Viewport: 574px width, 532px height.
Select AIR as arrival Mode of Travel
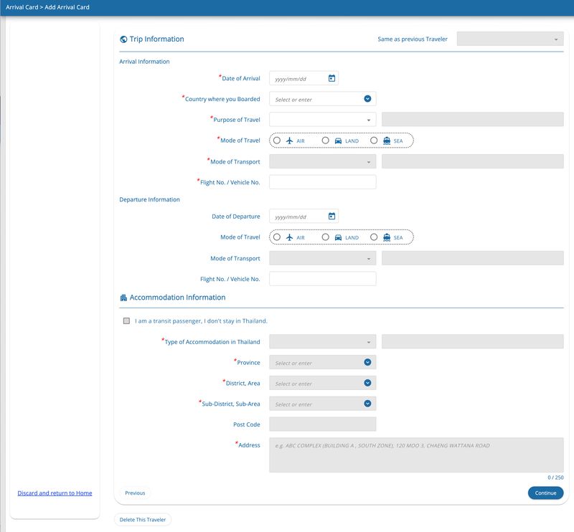(277, 141)
